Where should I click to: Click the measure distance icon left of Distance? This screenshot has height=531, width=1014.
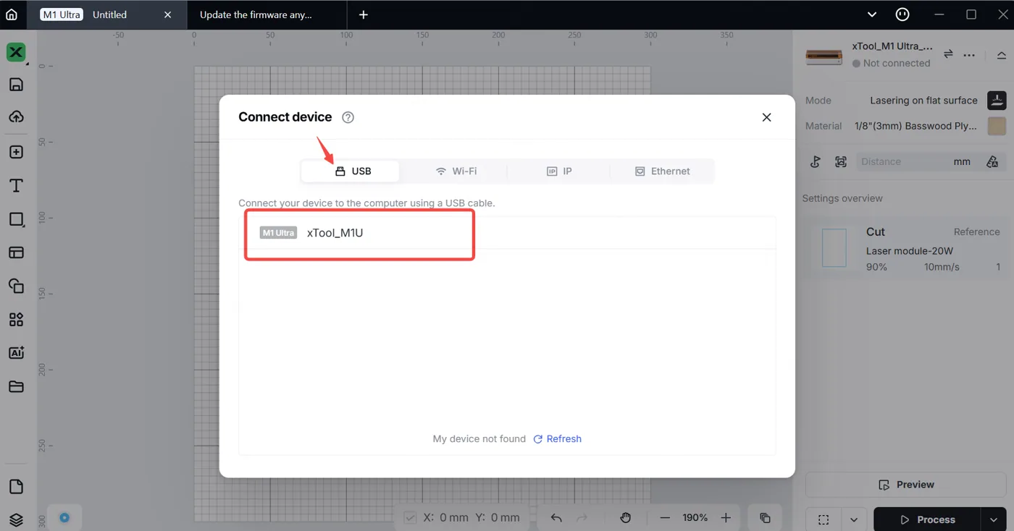pos(816,162)
